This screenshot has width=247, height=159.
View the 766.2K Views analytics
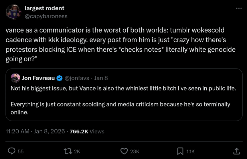[87, 131]
